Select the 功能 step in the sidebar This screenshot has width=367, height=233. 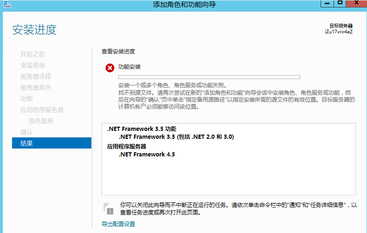[26, 99]
